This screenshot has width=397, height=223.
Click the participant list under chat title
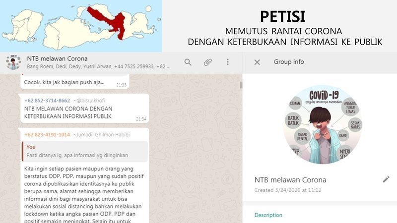99,66
